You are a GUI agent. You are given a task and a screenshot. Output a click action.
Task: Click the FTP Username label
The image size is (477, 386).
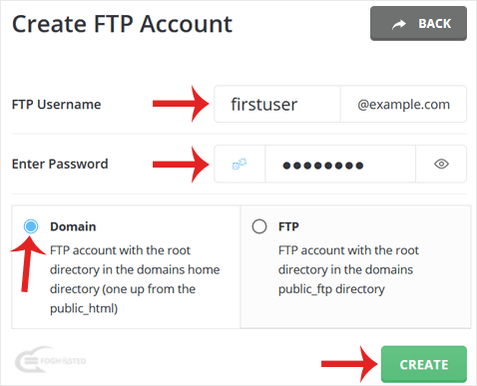[x=56, y=105]
